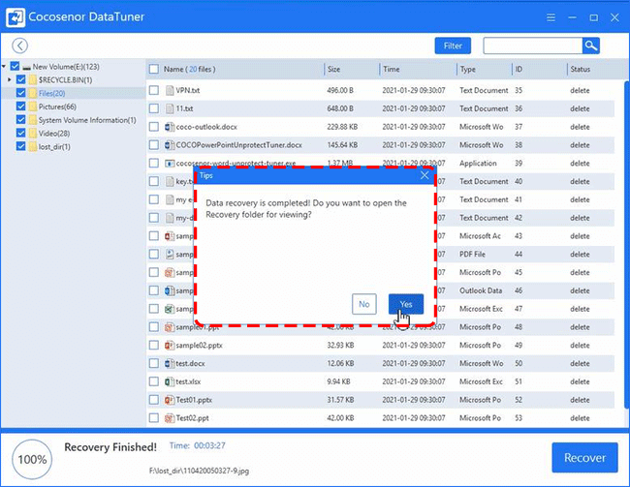Check the VPN.txt row checkbox
This screenshot has width=630, height=487.
coord(154,90)
